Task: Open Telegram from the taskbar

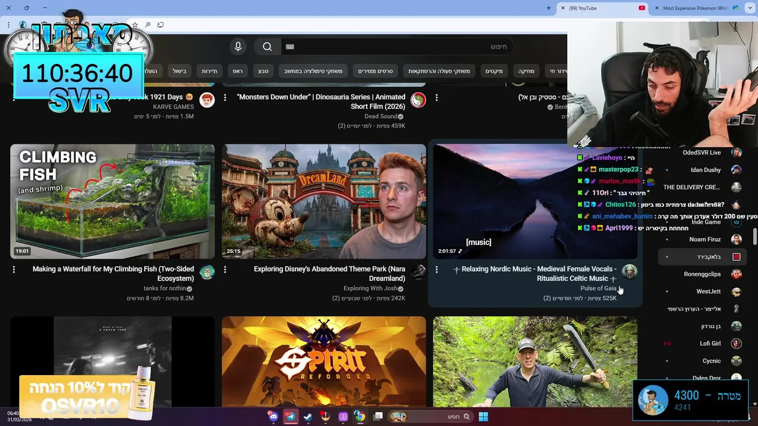Action: tap(290, 417)
